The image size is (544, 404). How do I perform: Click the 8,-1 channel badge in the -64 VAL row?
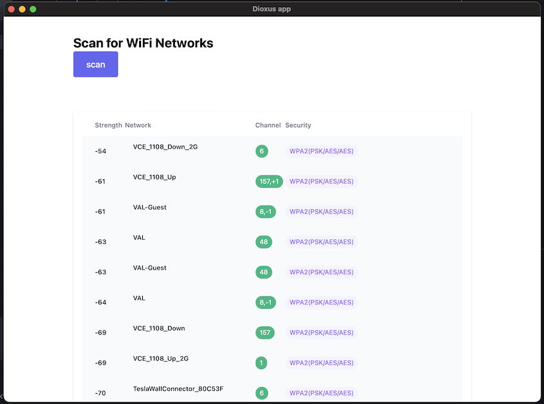pos(265,302)
